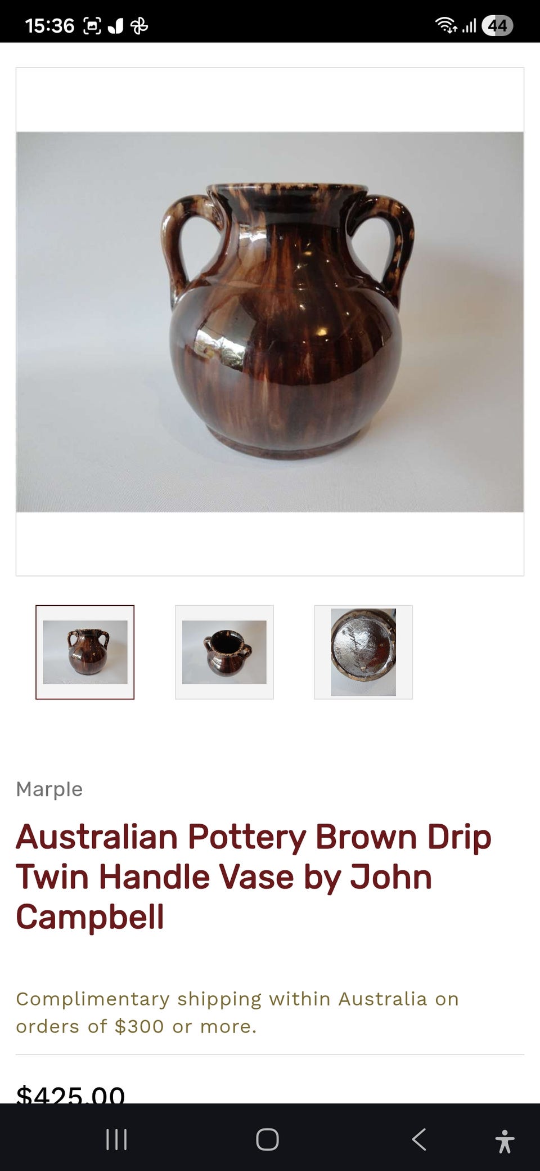This screenshot has height=1171, width=540.
Task: Tap the complimentary shipping notice text
Action: pos(237,1012)
